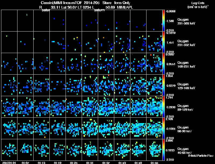Click the 01:07 time axis label
Screen dimensions: 215x164
[x=25, y=163]
